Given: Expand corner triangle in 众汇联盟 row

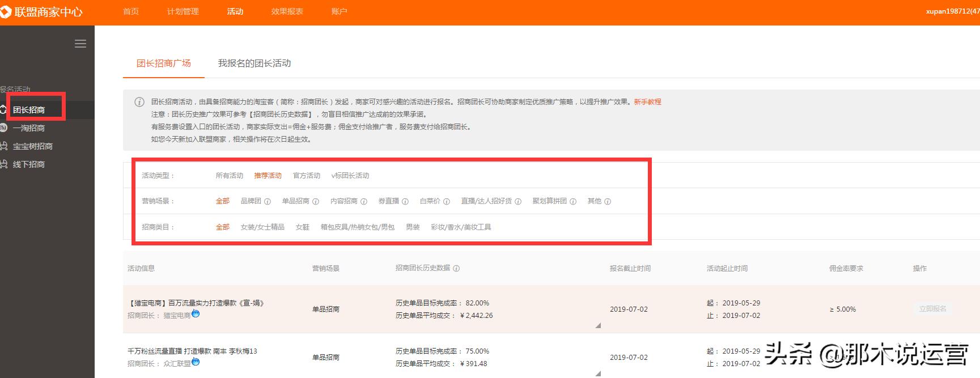Looking at the screenshot, I should point(598,373).
